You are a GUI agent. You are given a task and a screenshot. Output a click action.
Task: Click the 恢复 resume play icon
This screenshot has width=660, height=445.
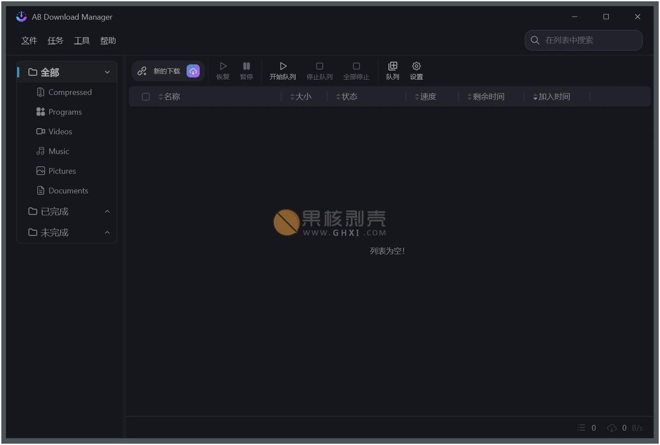tap(223, 66)
